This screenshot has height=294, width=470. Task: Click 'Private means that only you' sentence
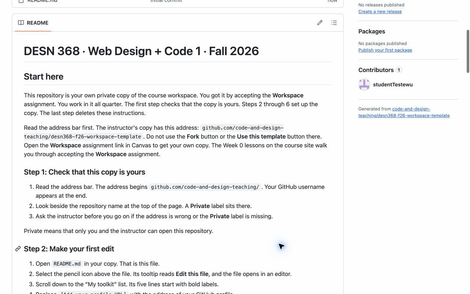[x=118, y=231]
